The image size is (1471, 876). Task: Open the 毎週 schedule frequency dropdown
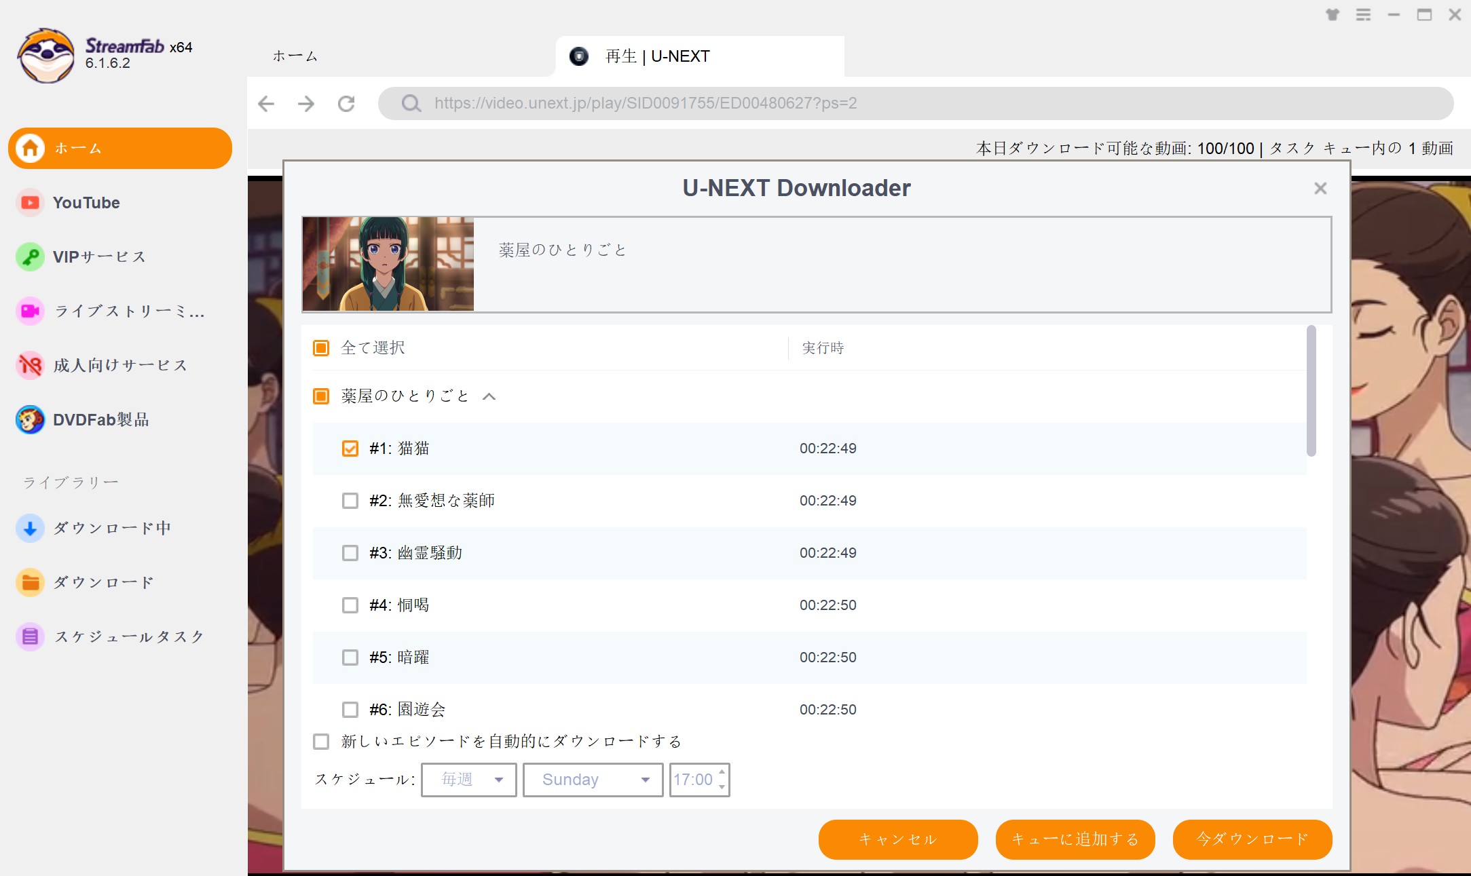pyautogui.click(x=469, y=780)
